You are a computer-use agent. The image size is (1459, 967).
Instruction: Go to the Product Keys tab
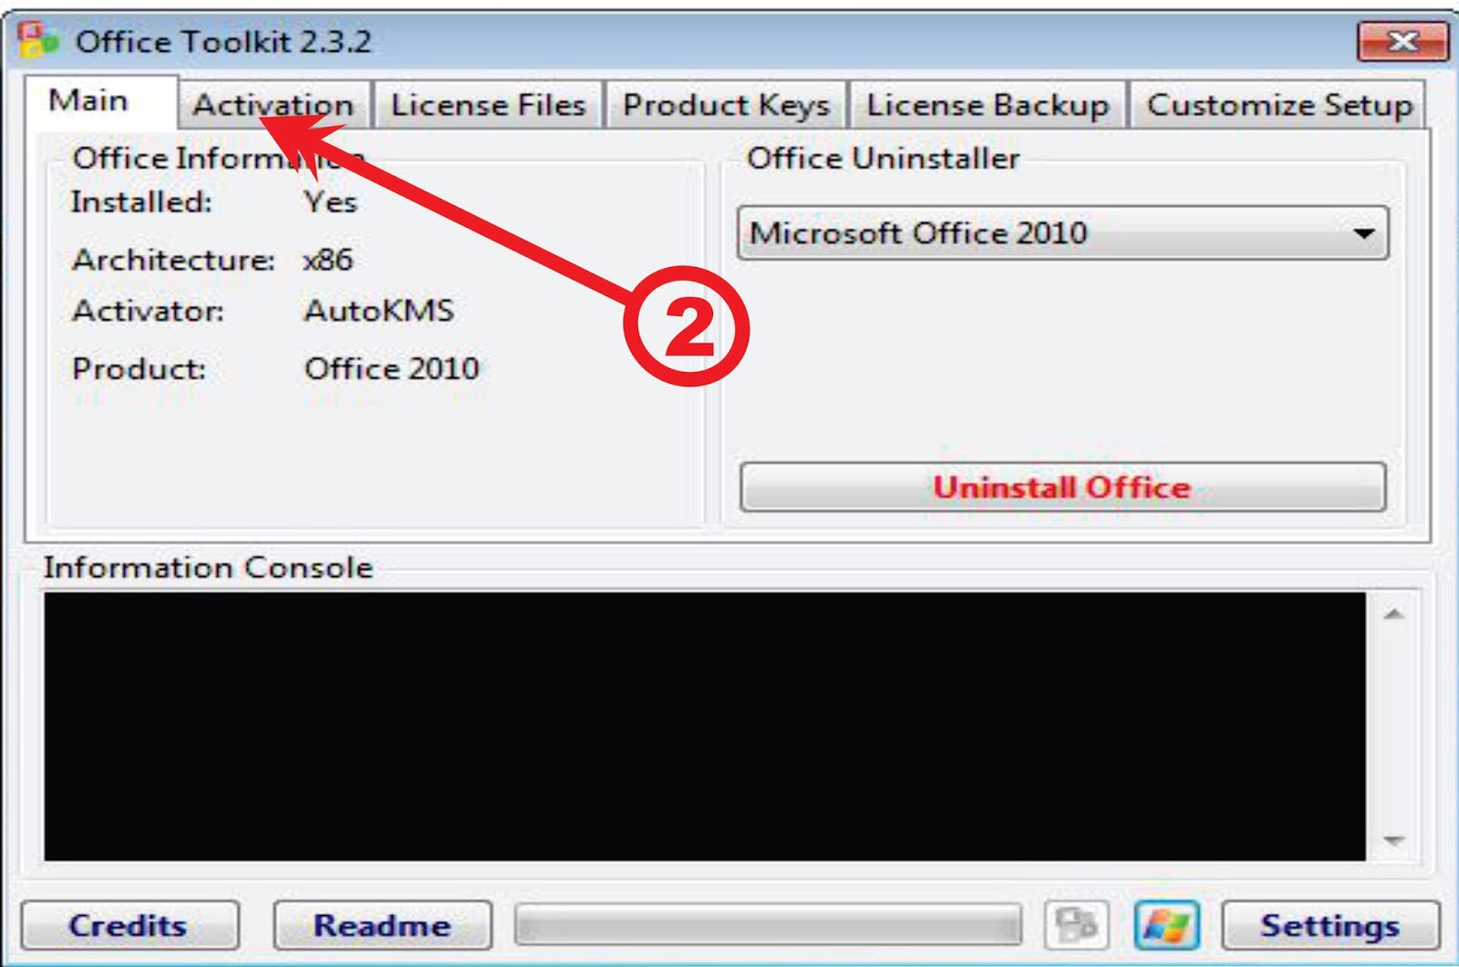726,105
